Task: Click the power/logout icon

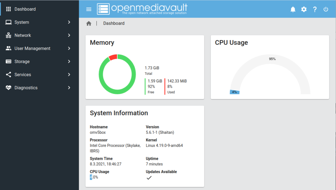Action: [x=325, y=9]
